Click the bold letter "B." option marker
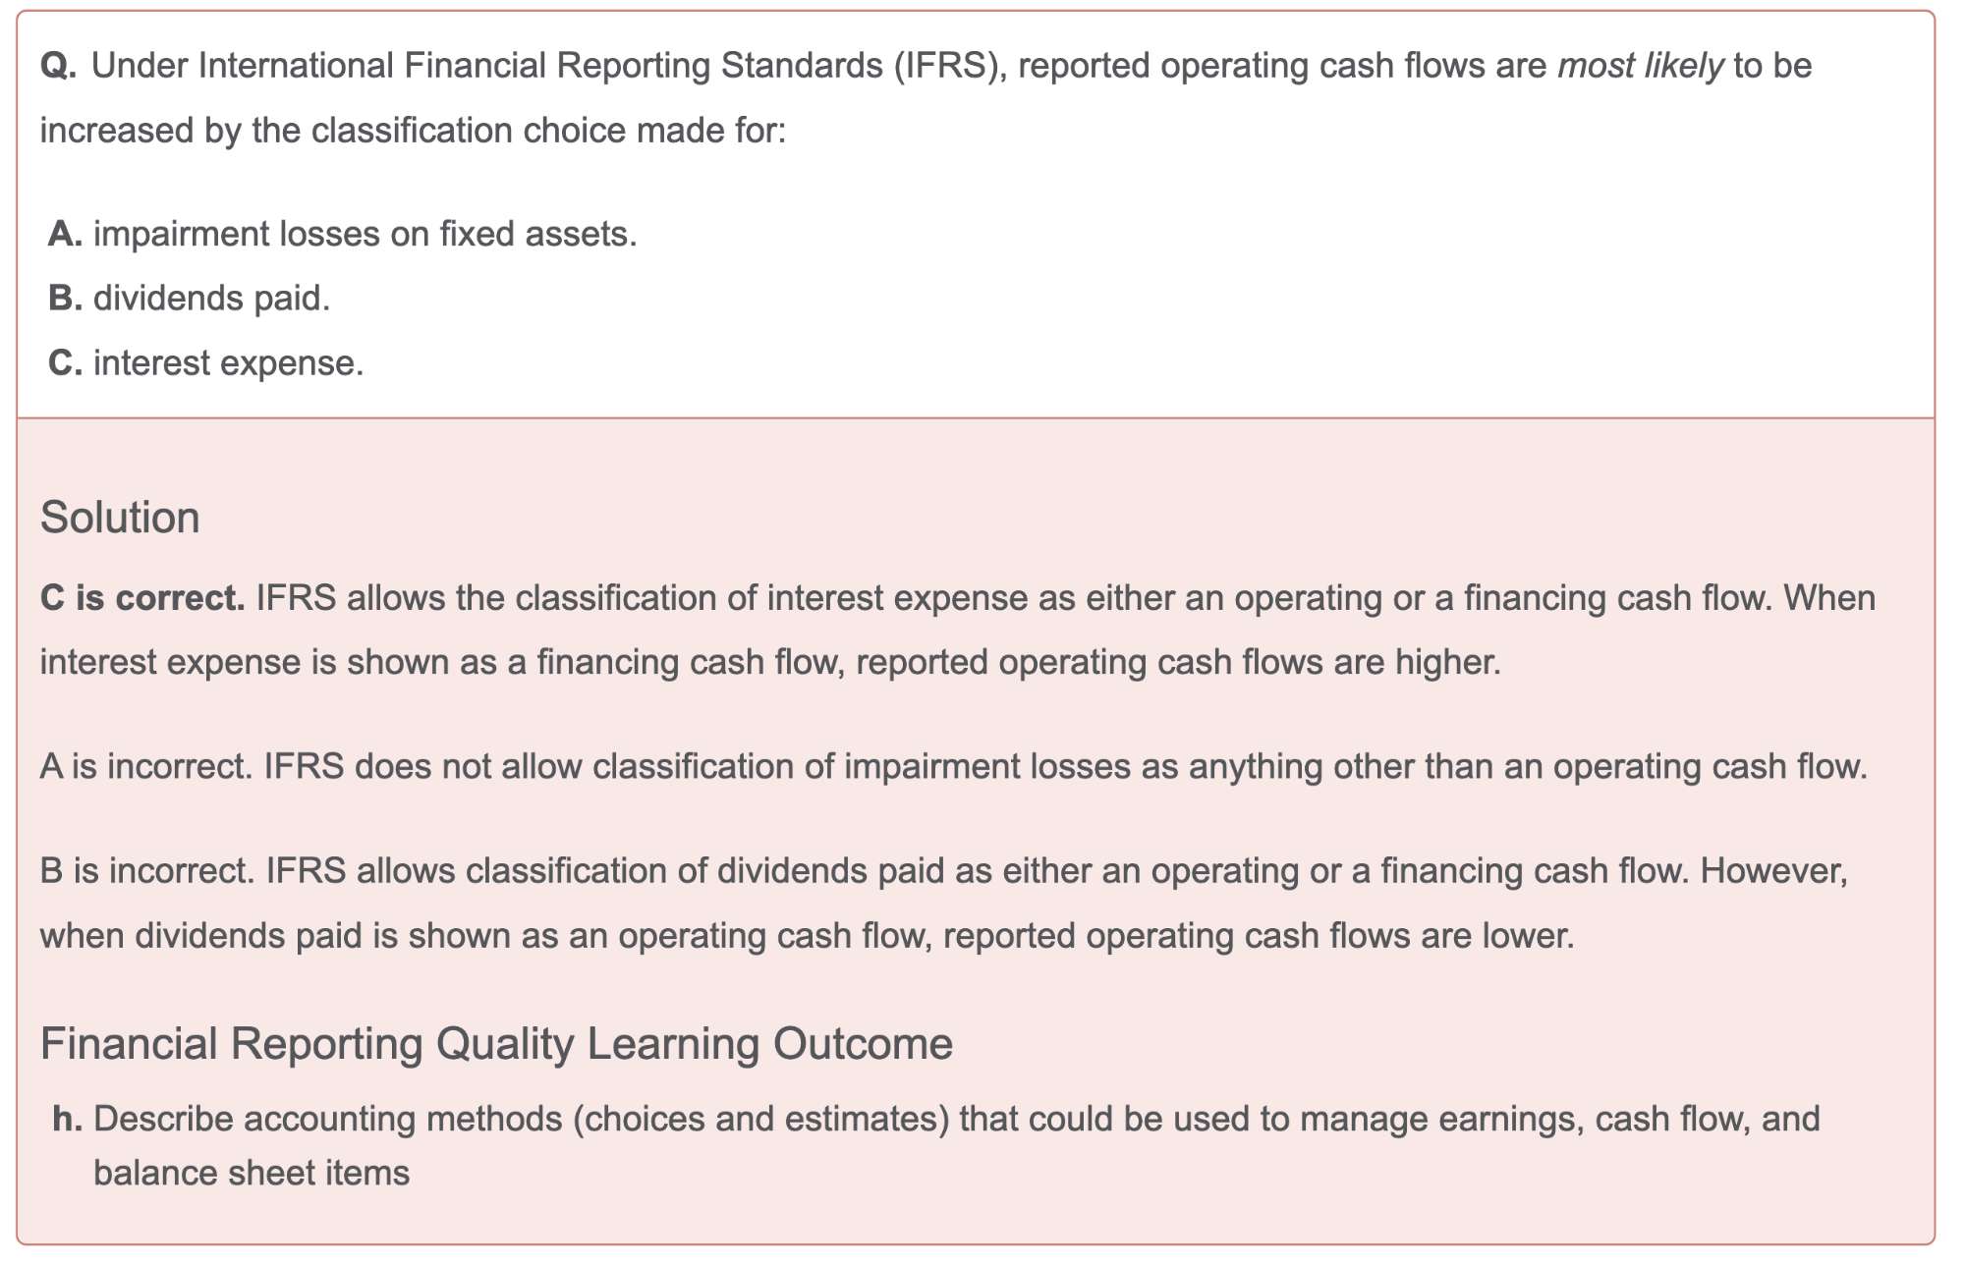1965x1266 pixels. click(65, 298)
